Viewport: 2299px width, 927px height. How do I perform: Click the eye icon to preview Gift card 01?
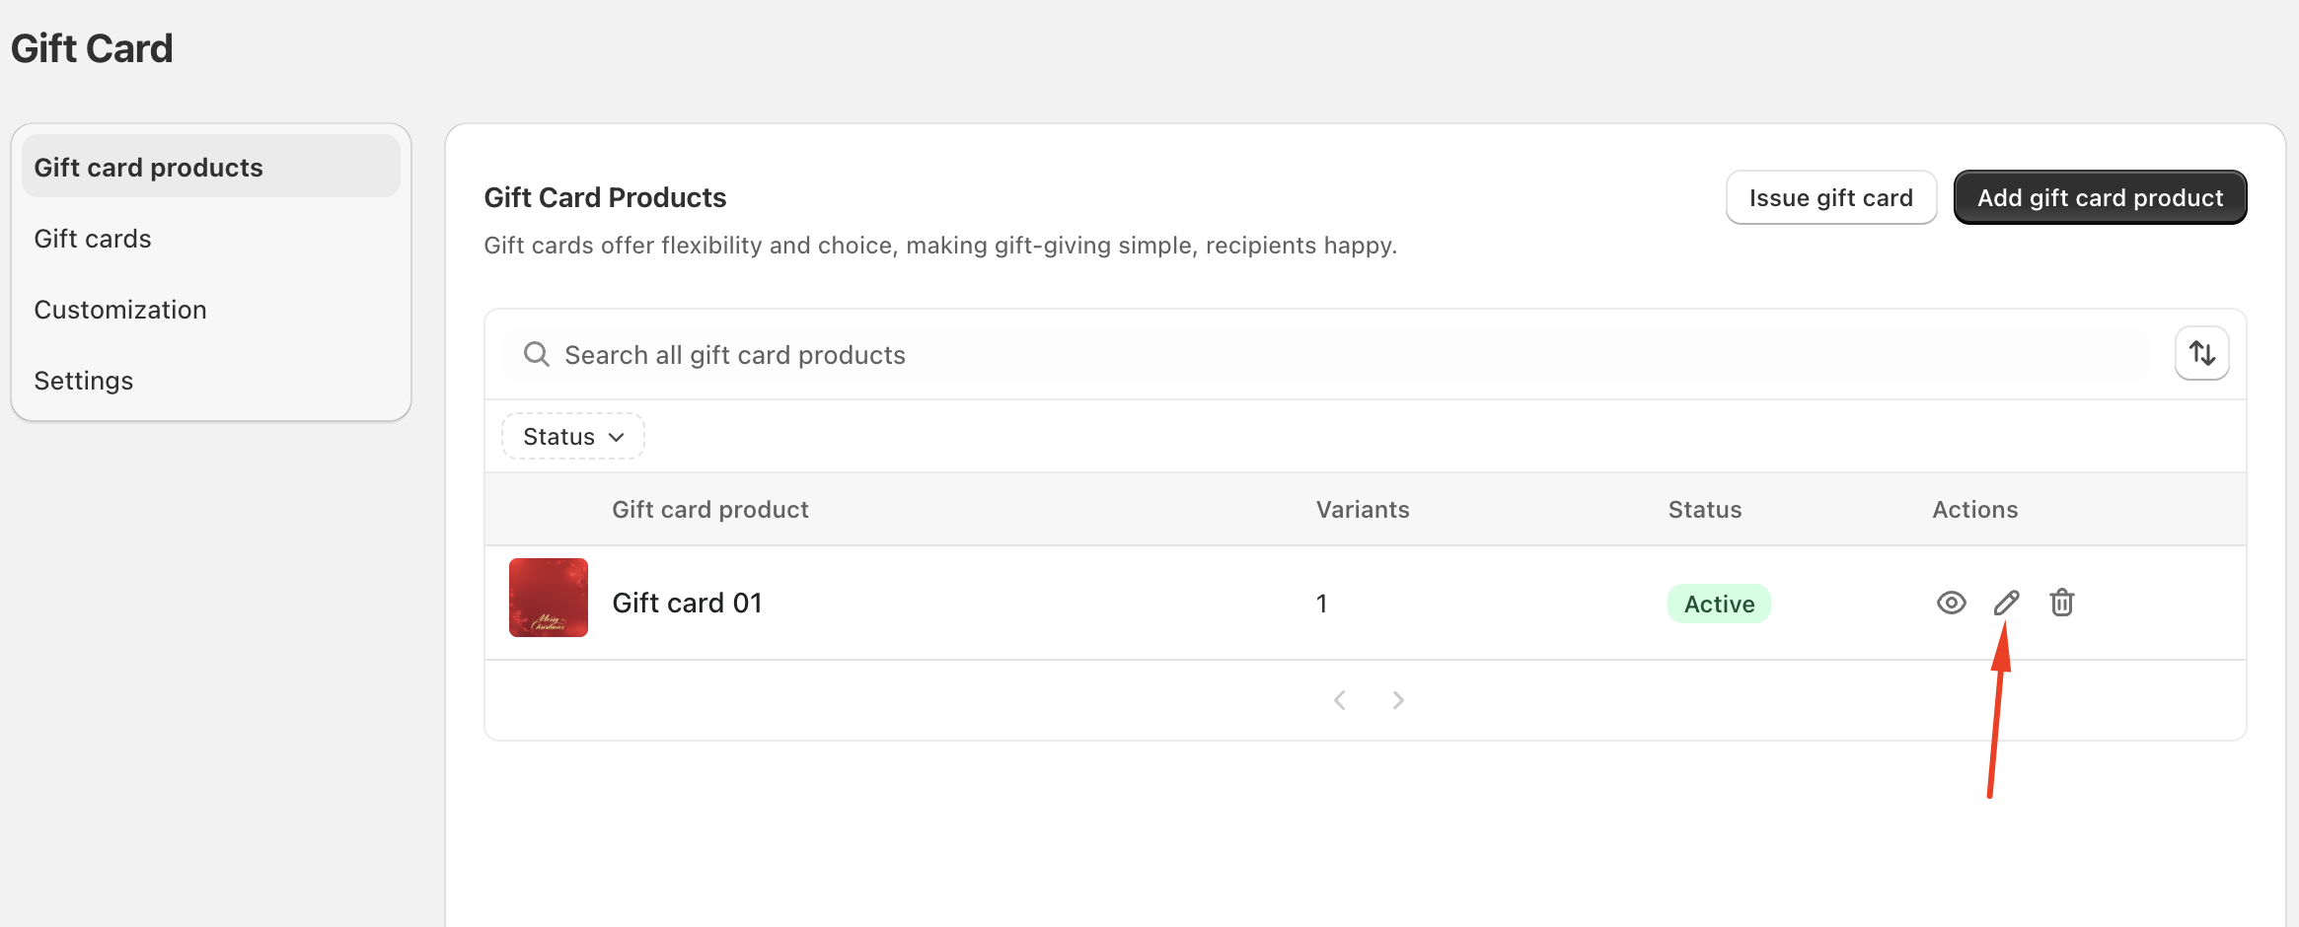tap(1951, 603)
